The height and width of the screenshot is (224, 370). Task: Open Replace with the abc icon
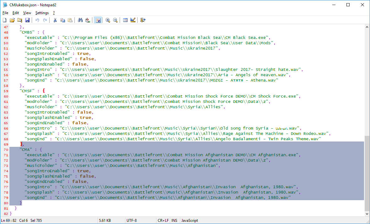click(88, 20)
